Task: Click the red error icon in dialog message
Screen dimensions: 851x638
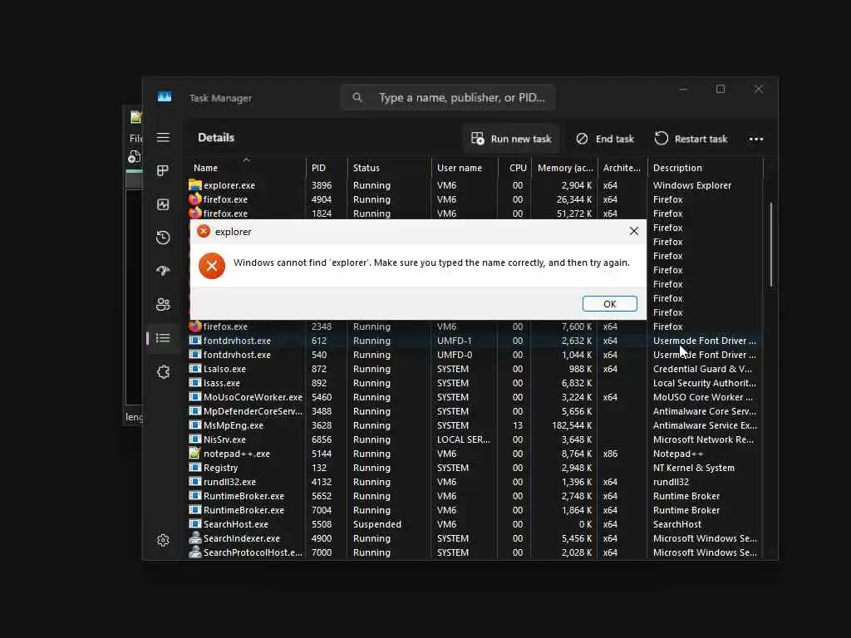Action: click(x=212, y=265)
